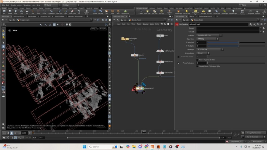
Task: Open the Resample dropdown
Action: click(x=210, y=49)
